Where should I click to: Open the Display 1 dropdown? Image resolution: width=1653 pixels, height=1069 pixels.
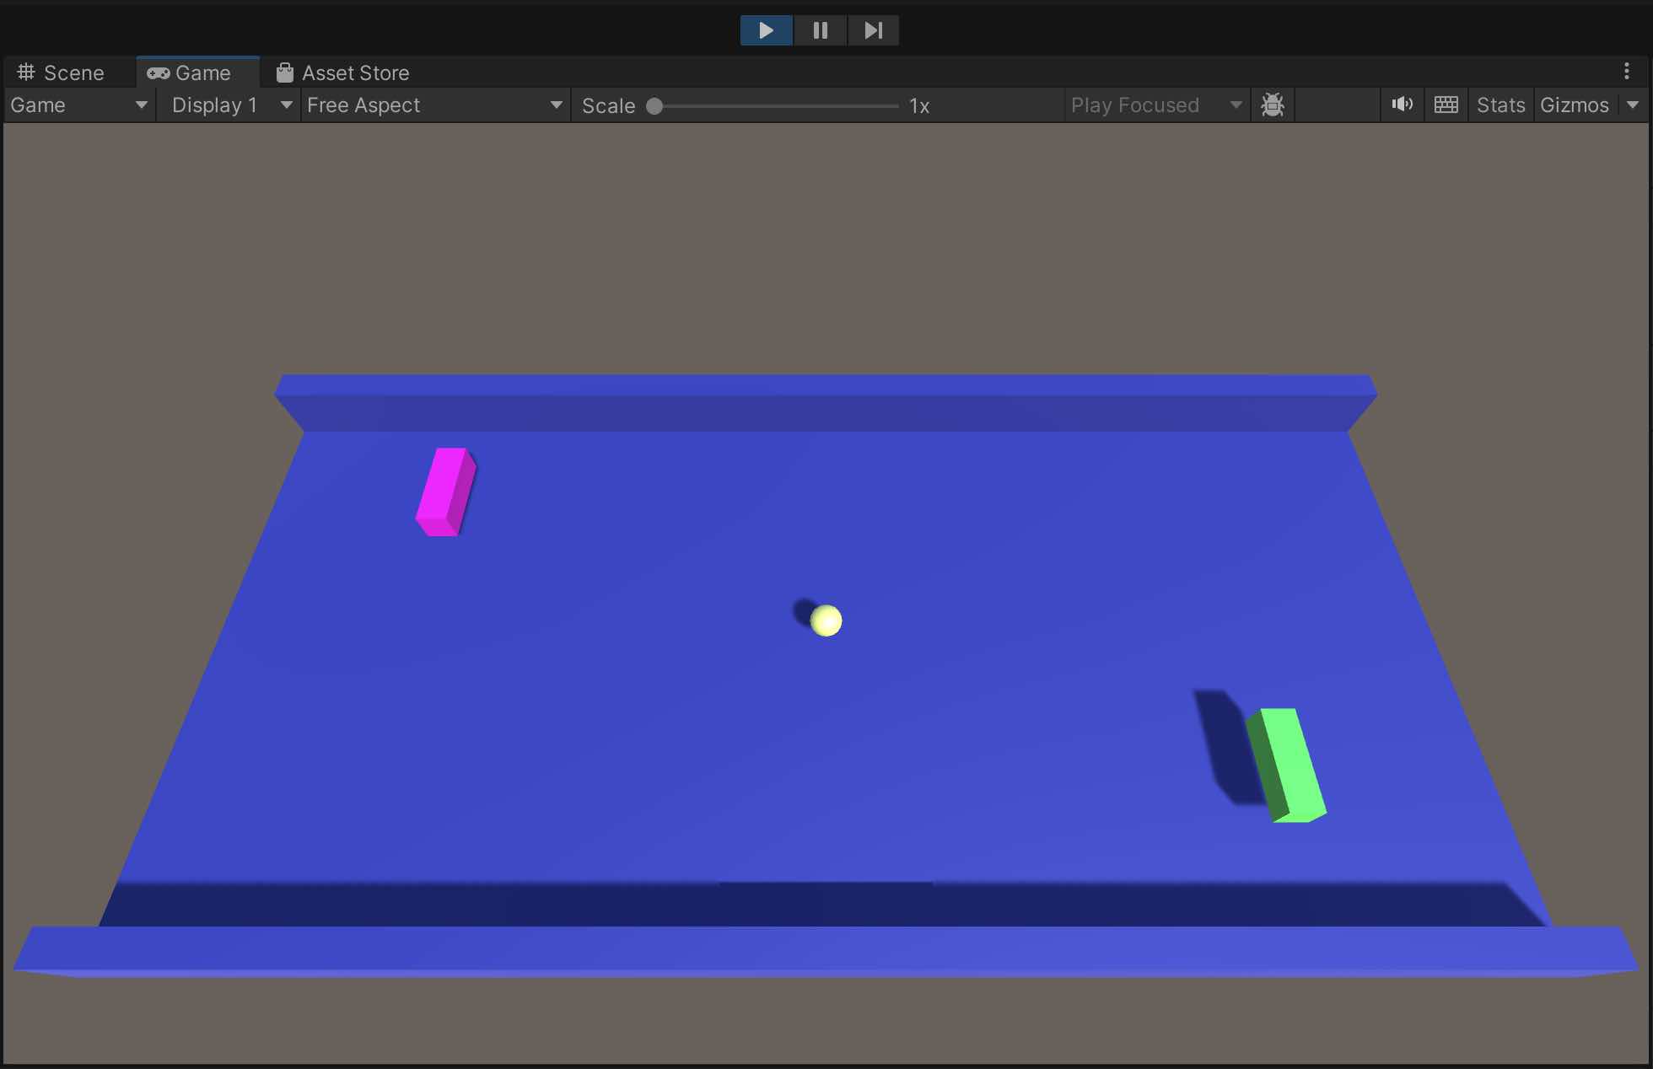coord(229,105)
